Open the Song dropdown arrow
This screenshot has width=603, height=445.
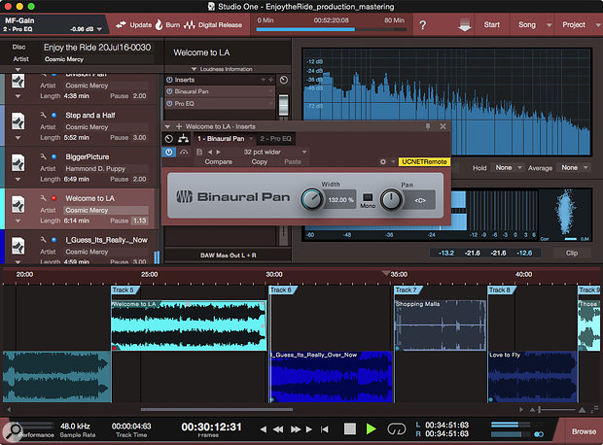click(x=550, y=25)
